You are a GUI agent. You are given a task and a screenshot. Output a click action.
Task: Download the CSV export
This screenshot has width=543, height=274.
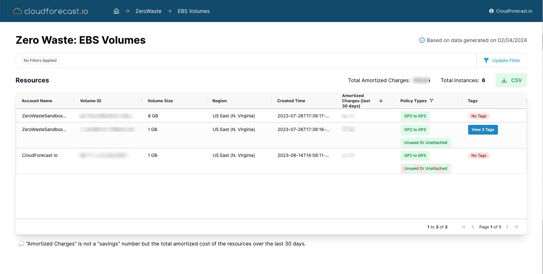(511, 80)
